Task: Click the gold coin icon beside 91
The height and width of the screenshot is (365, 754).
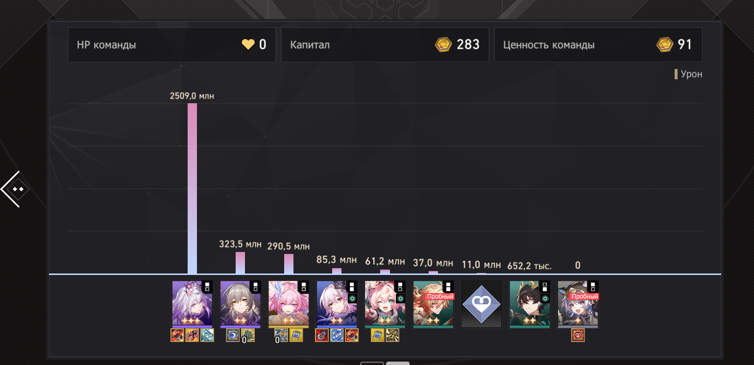Action: coord(665,45)
